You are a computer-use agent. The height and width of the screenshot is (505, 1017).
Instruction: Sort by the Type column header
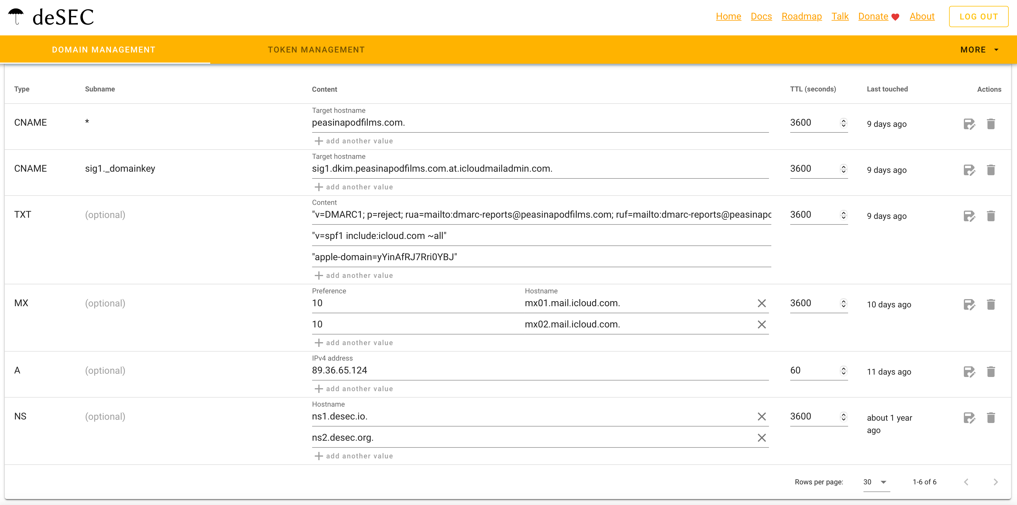point(22,89)
